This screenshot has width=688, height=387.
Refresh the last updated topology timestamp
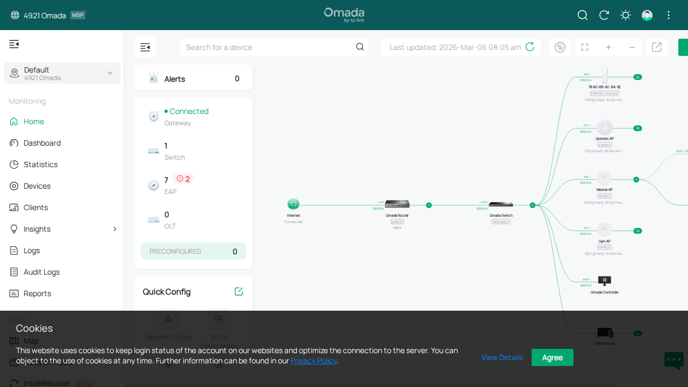pos(530,47)
